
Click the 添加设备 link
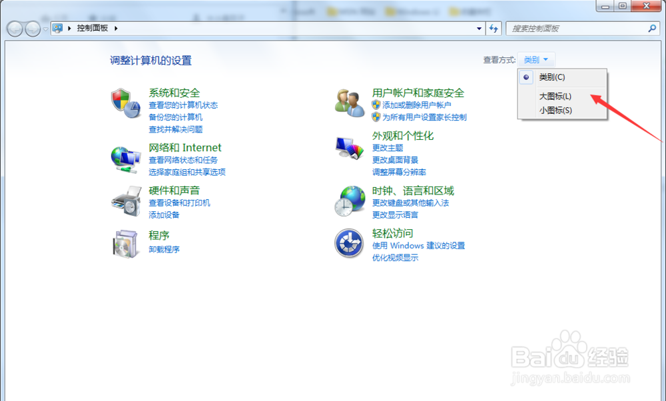point(164,215)
